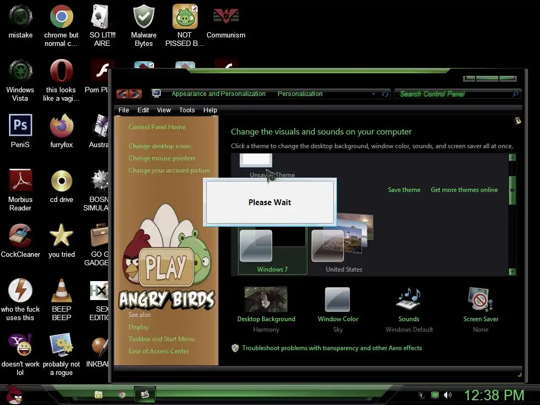Select the United States theme
Viewport: 540px width, 405px height.
click(343, 245)
